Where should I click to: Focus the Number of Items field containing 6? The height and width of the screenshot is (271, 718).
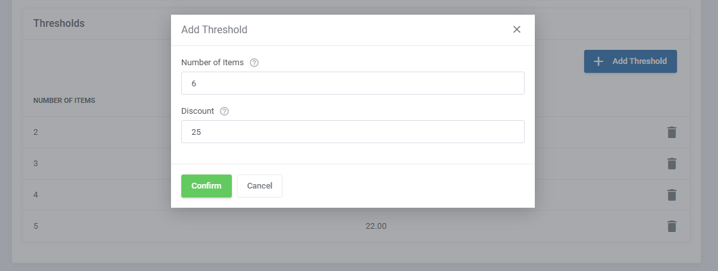click(x=352, y=83)
